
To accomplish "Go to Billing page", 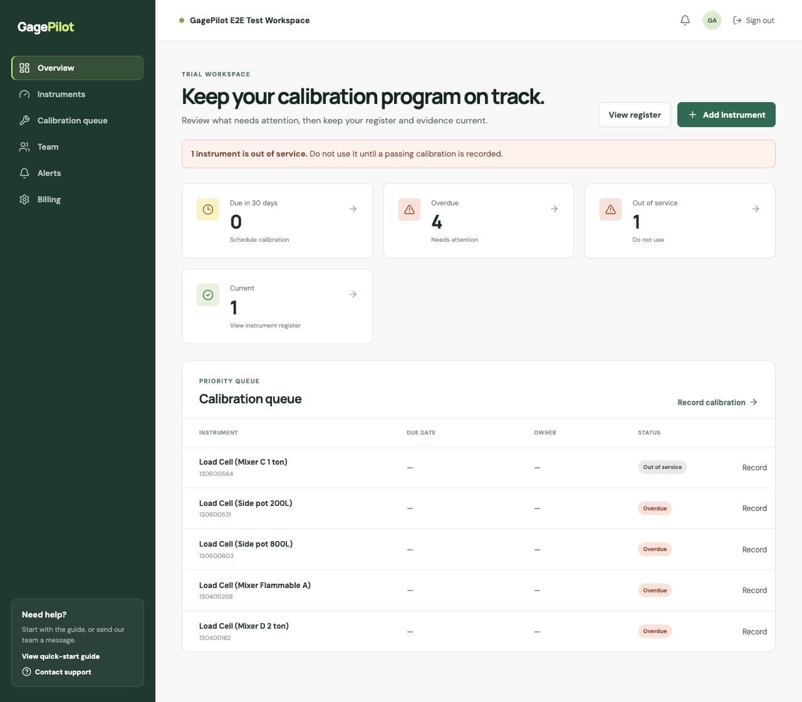I will (x=78, y=199).
